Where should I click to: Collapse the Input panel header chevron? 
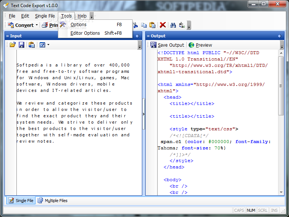7,36
